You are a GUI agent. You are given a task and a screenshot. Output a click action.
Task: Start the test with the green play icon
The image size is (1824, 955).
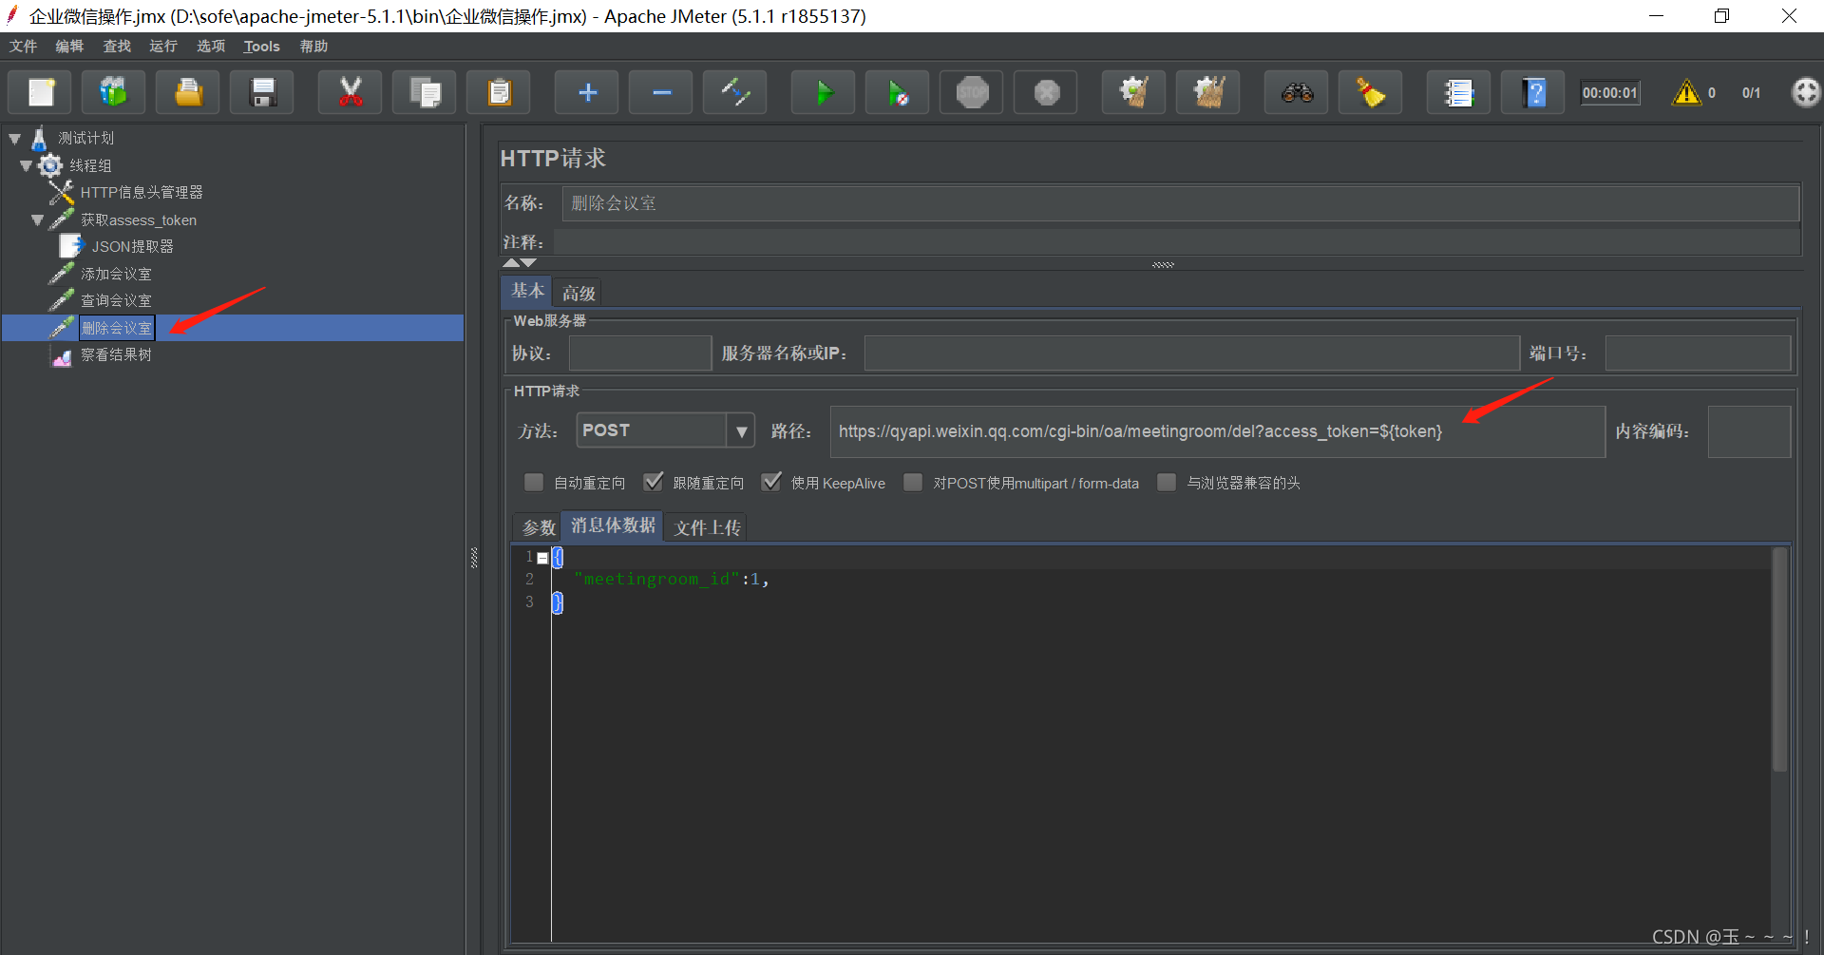tap(824, 93)
